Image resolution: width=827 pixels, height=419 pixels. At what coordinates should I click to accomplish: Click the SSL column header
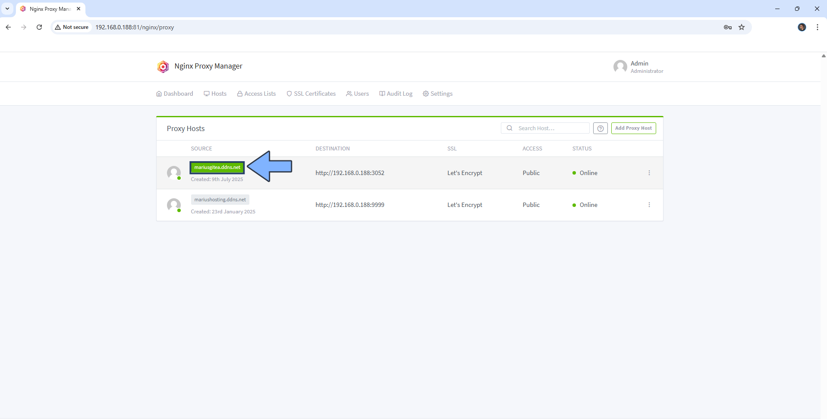452,149
